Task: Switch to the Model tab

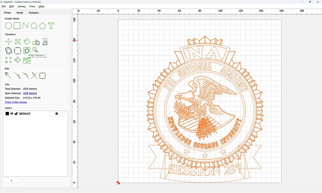Action: (20, 13)
